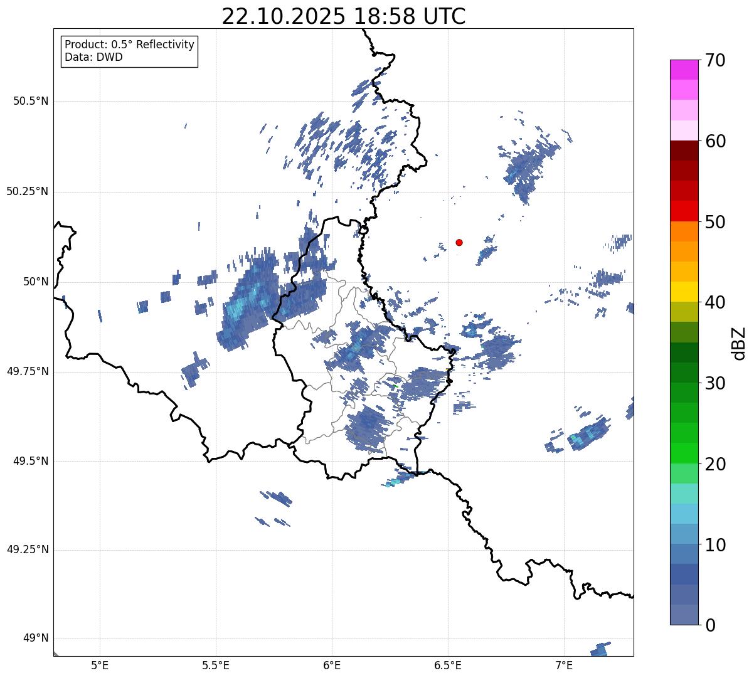Image resolution: width=754 pixels, height=678 pixels.
Task: Click the red location marker dot
Action: pos(459,242)
